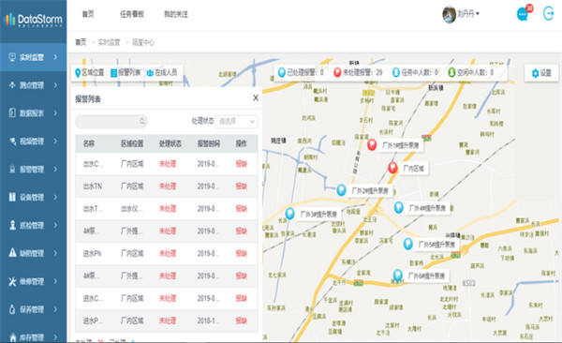Close the 报警列表 panel
This screenshot has height=343, width=562.
(x=256, y=97)
